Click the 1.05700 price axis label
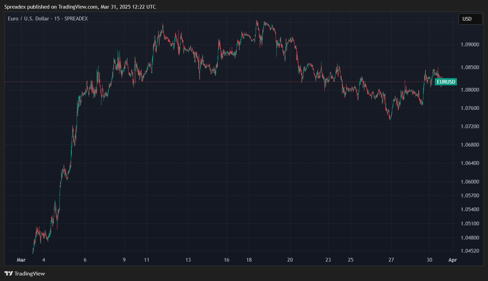This screenshot has height=281, width=488. pyautogui.click(x=470, y=195)
